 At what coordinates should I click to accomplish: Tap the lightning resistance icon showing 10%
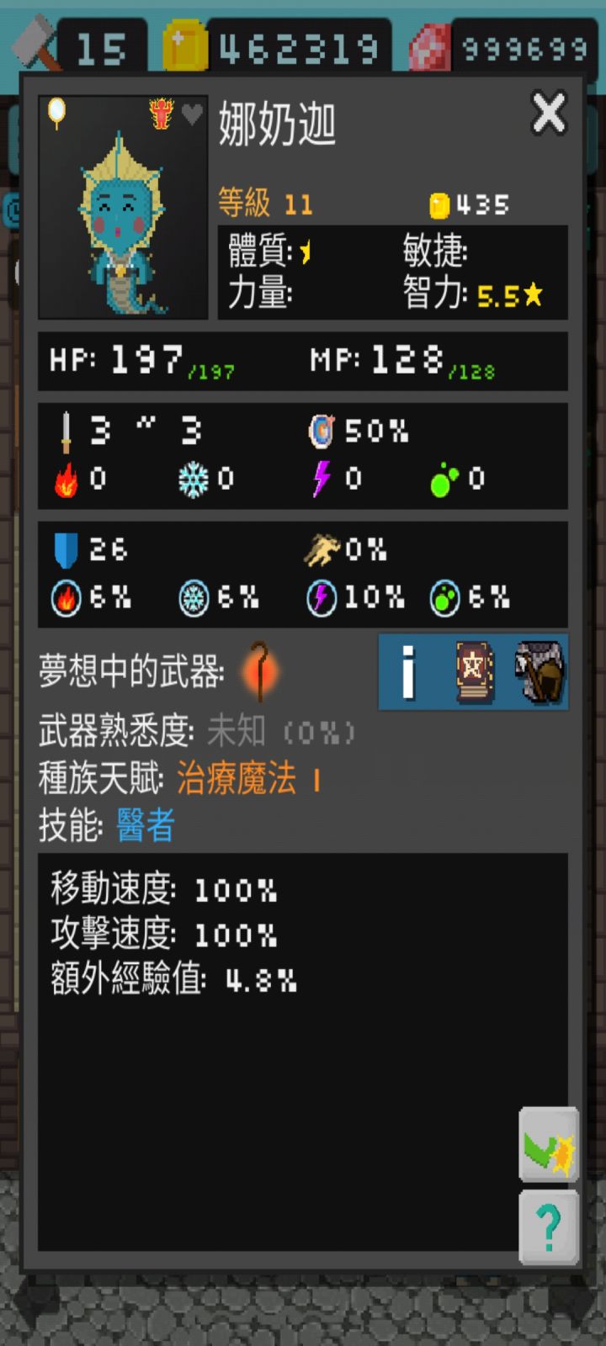(x=322, y=598)
